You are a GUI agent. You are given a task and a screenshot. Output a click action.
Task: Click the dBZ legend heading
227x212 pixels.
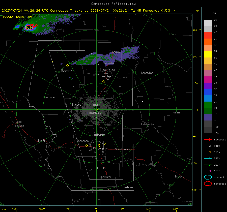[x=214, y=14]
